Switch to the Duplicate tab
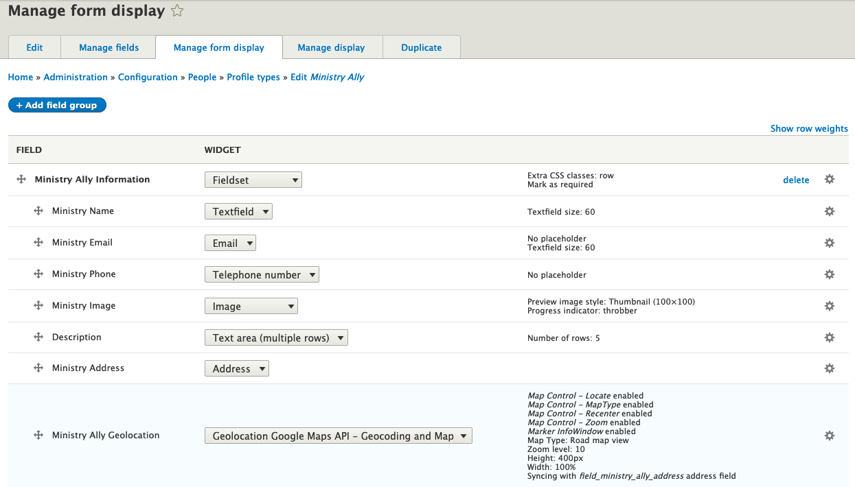The image size is (855, 487). 421,47
